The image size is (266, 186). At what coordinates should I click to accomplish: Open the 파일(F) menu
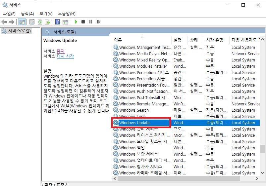pos(9,14)
